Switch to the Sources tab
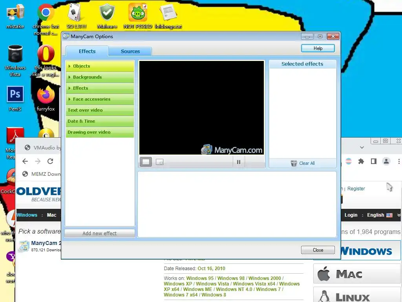 click(x=130, y=52)
